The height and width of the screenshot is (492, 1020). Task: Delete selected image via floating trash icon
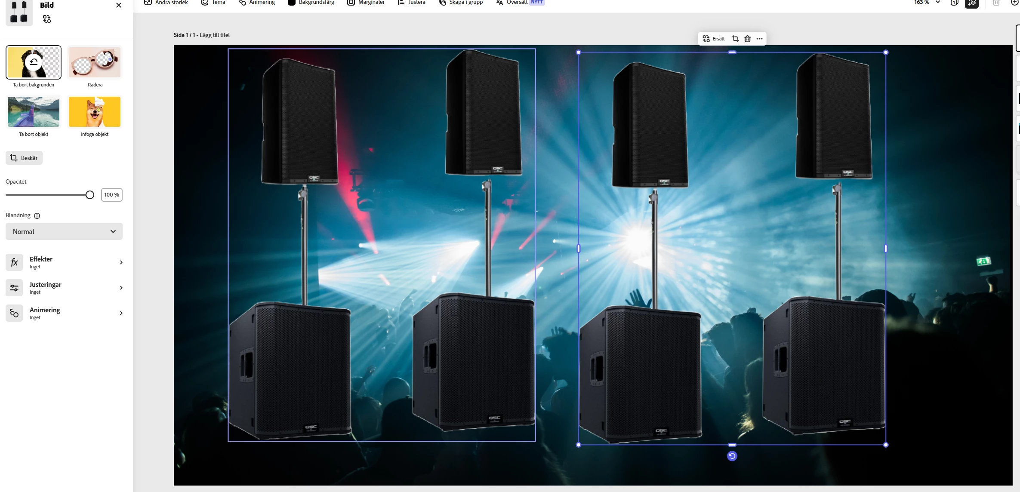coord(748,39)
